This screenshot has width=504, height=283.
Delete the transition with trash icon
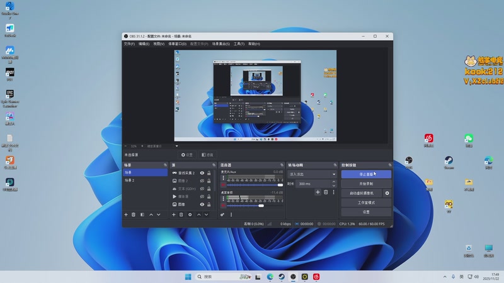click(326, 192)
